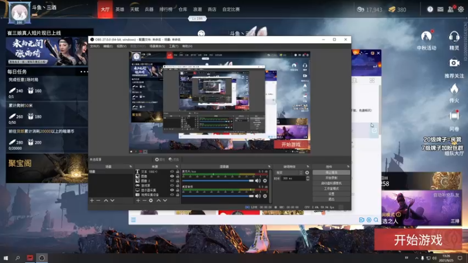The width and height of the screenshot is (468, 263).
Task: Open the game settings gear icon
Action: (x=461, y=9)
